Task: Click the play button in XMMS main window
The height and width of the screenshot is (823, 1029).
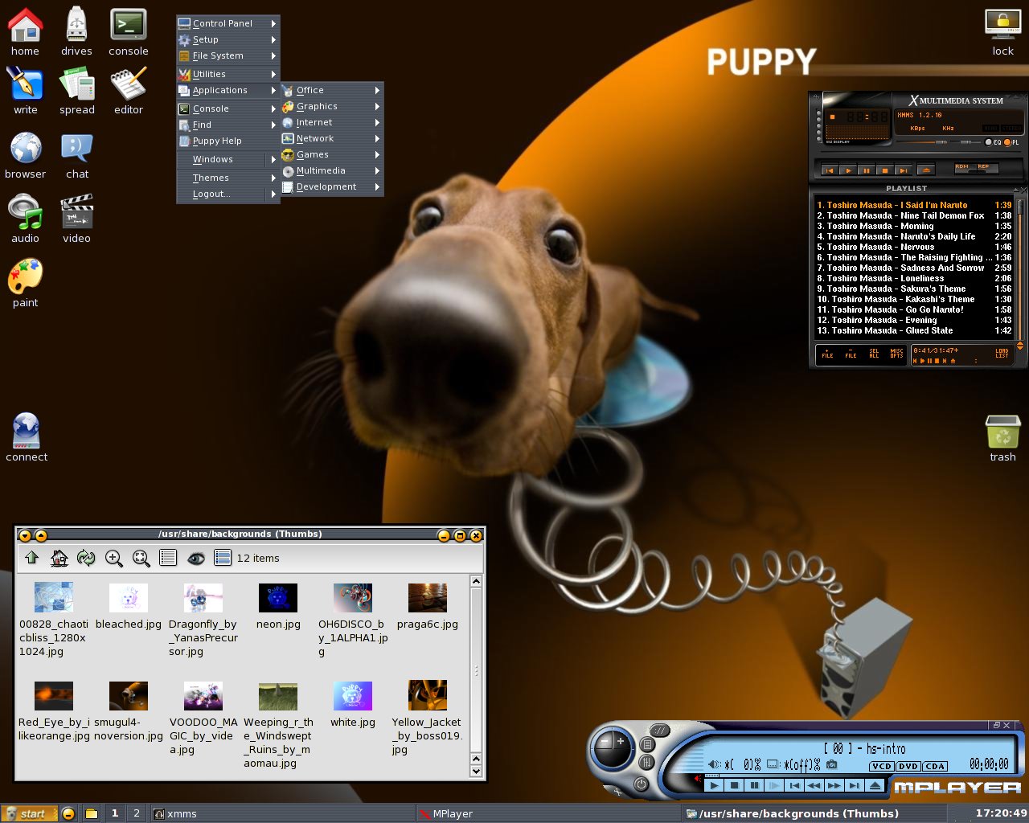Action: coord(848,171)
